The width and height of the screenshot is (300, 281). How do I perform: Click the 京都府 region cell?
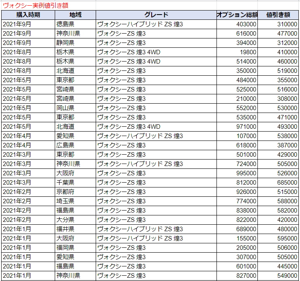(x=75, y=192)
